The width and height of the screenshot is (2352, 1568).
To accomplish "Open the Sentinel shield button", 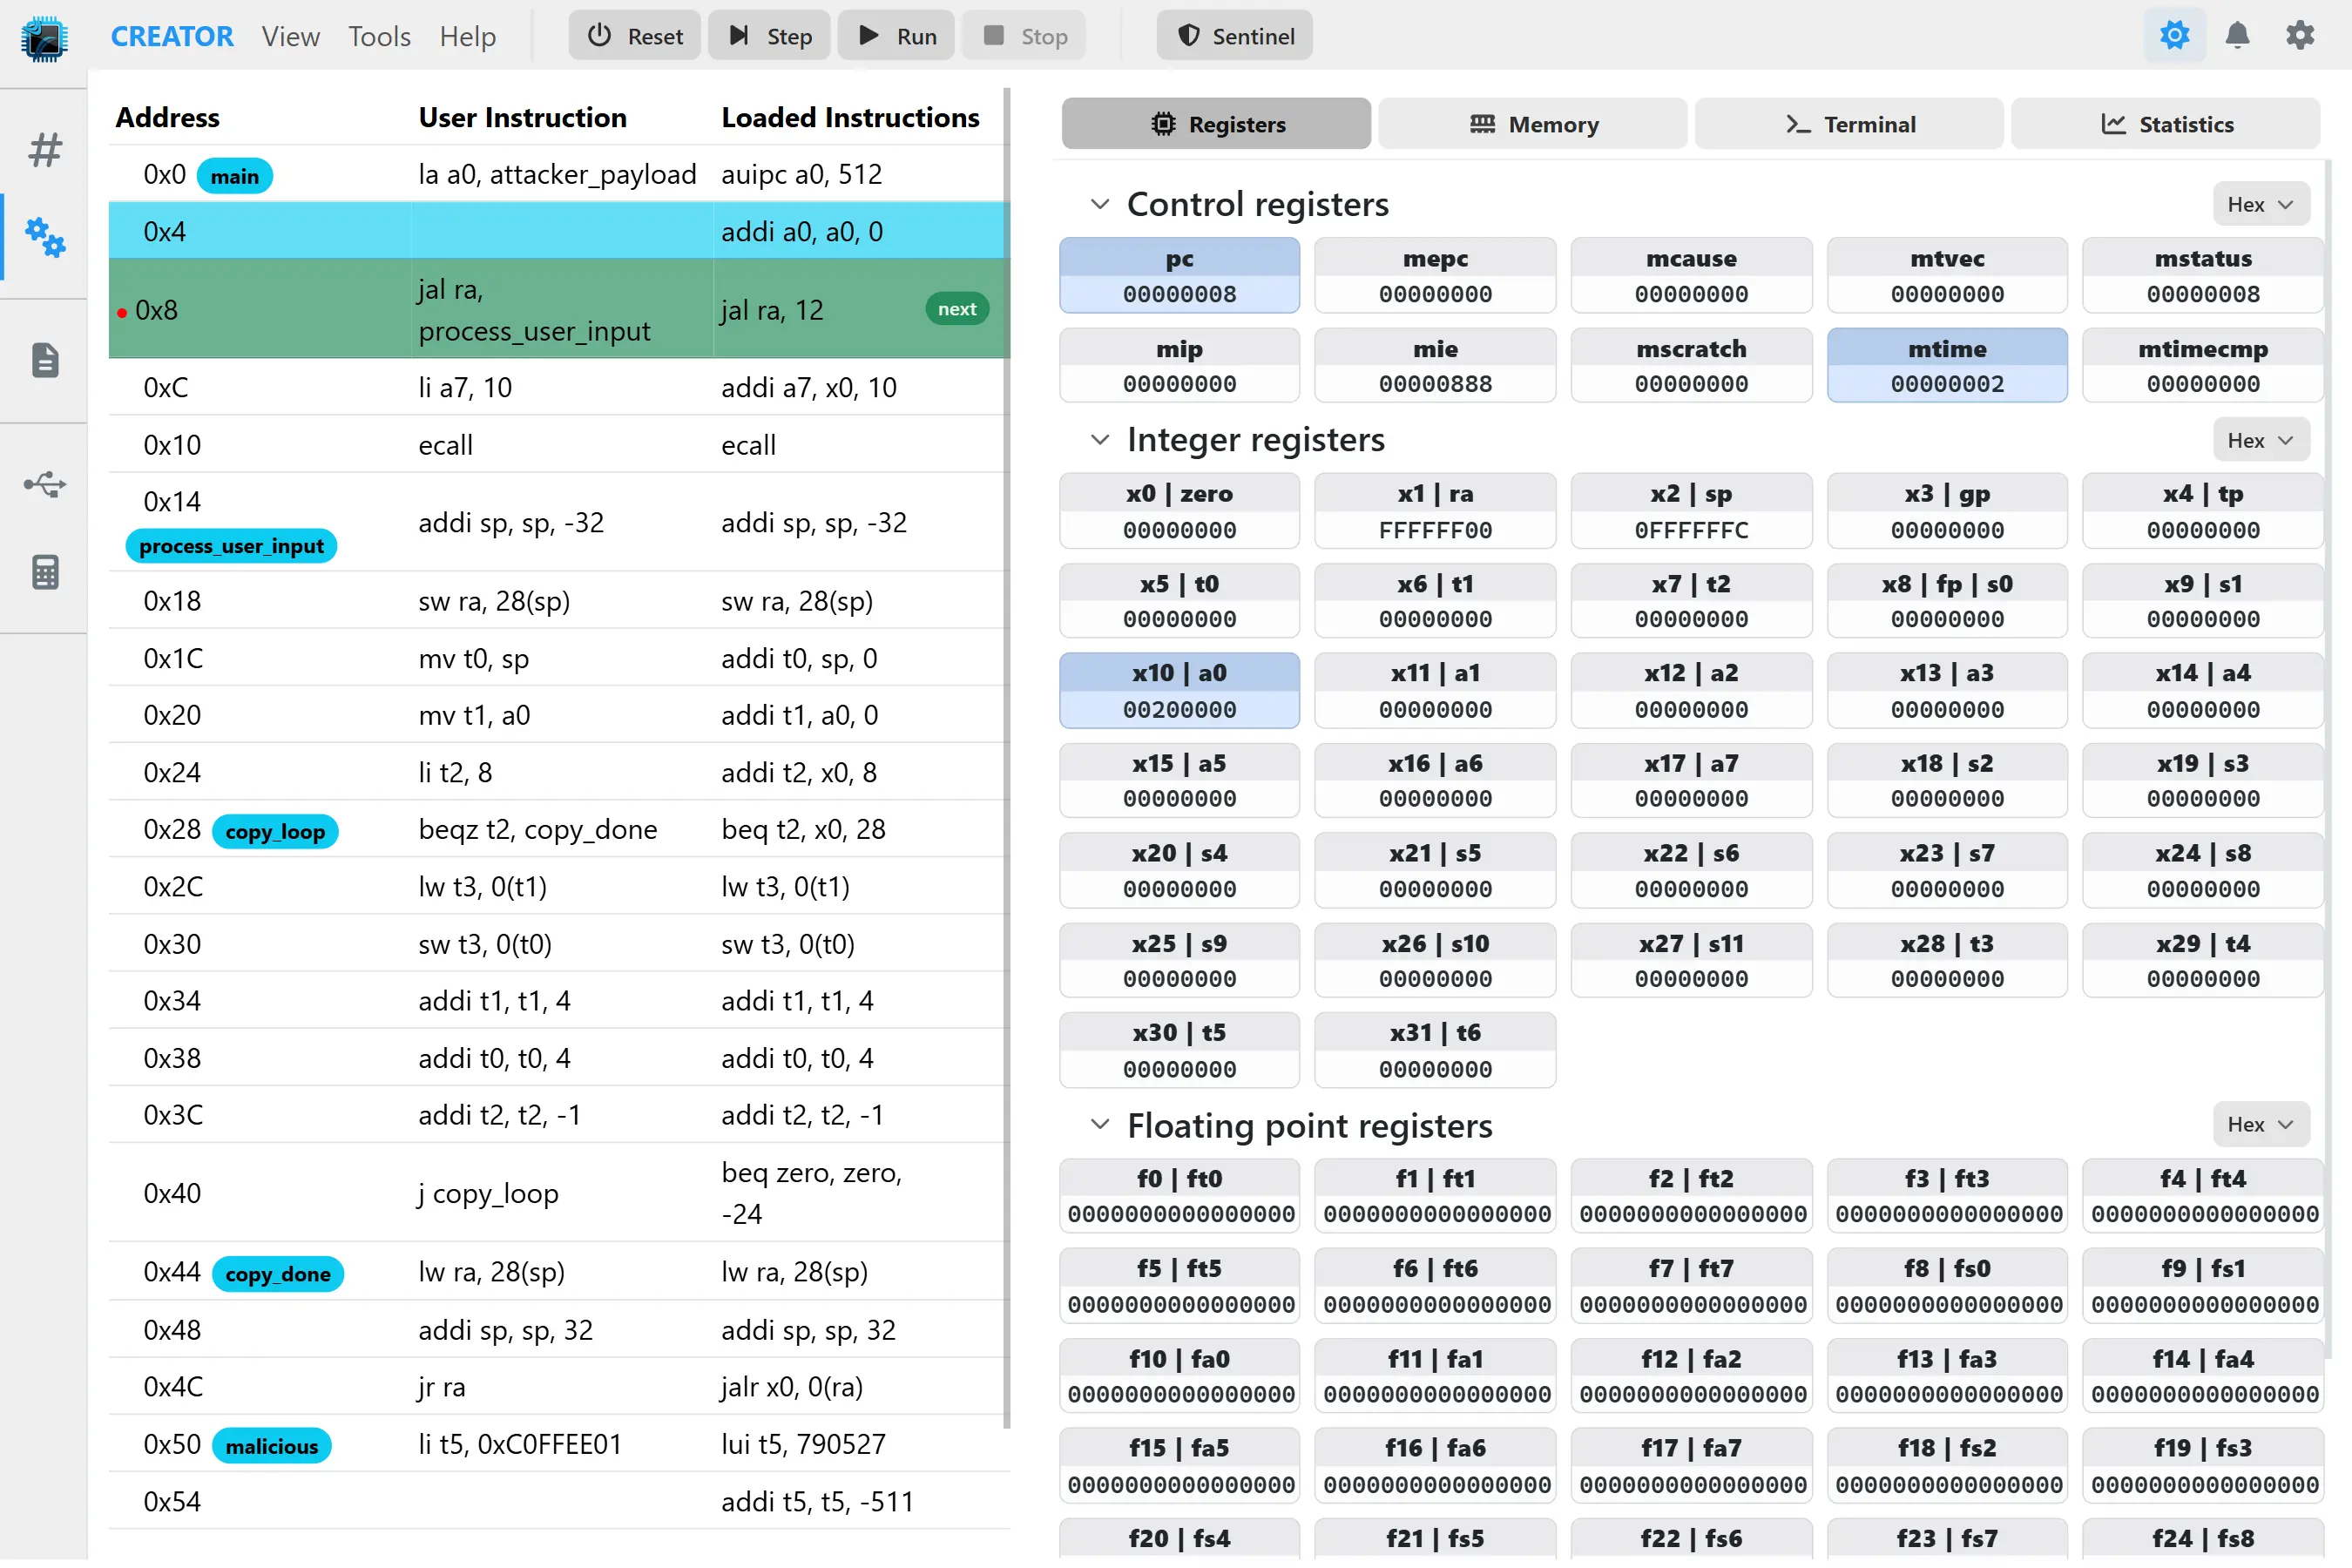I will tap(1234, 36).
